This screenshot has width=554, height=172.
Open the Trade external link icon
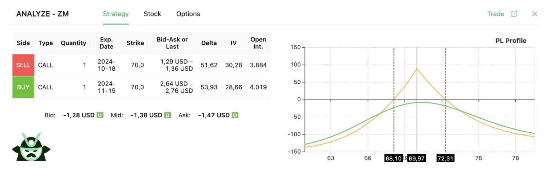(514, 14)
